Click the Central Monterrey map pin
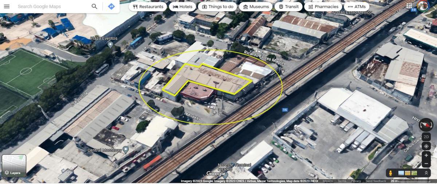Viewport: 437px width, 184px height. coord(126,150)
